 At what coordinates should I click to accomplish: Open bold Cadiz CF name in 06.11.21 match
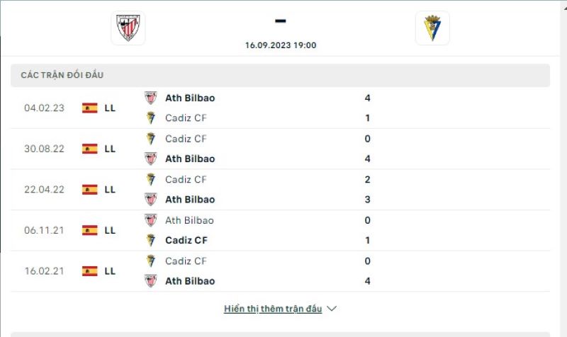point(186,240)
